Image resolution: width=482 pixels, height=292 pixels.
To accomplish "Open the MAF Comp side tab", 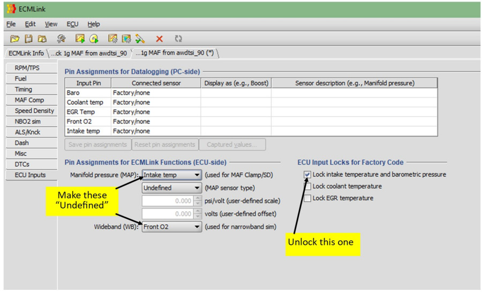I will click(x=32, y=100).
